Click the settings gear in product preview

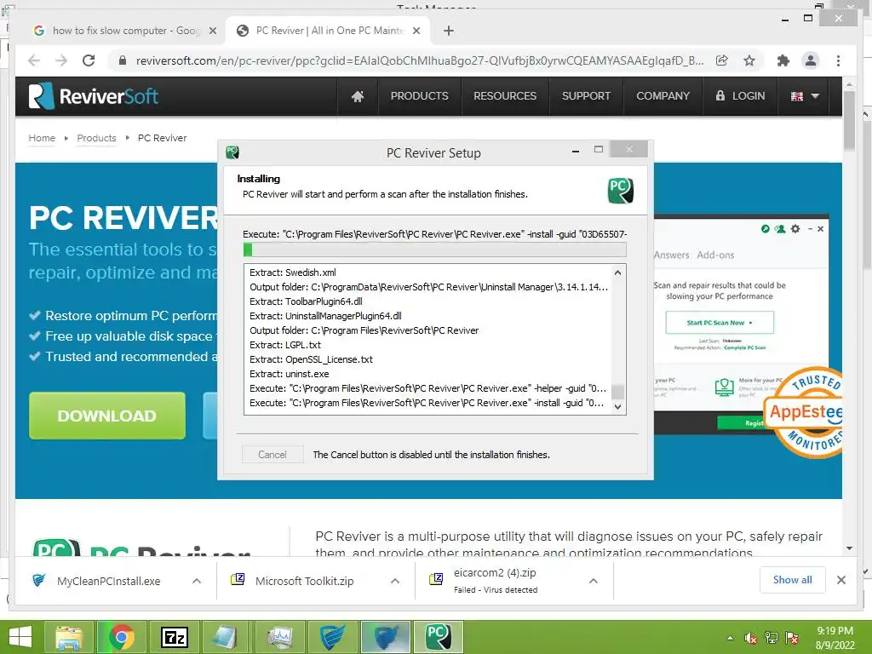pyautogui.click(x=795, y=228)
